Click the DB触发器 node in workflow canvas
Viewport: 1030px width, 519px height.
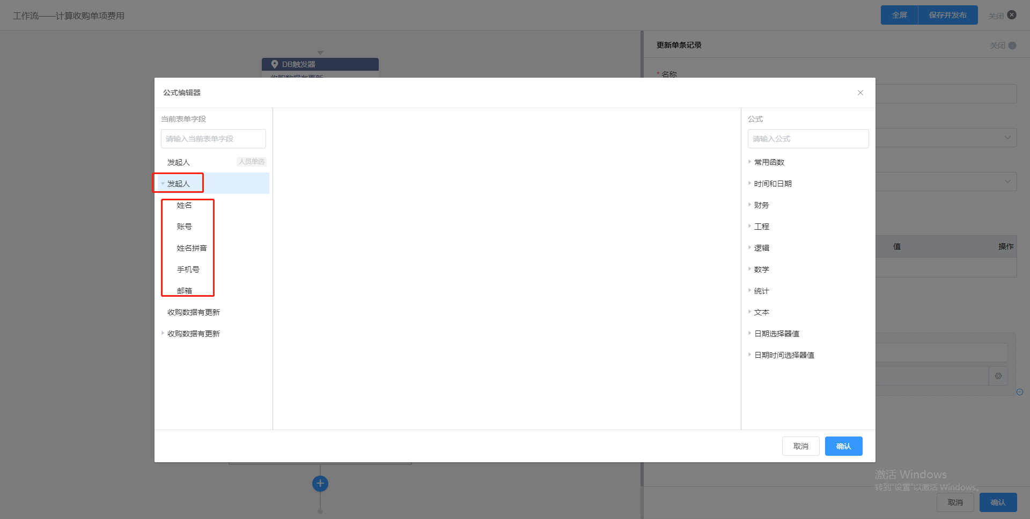tap(320, 64)
